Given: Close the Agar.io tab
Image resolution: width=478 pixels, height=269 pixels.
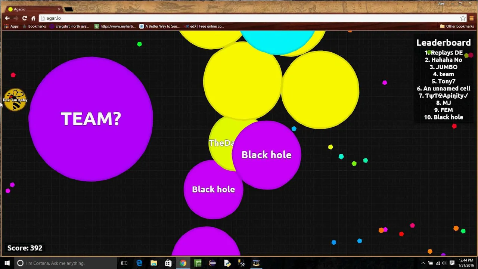Looking at the screenshot, I should coord(59,9).
